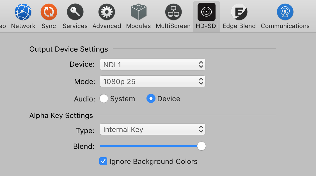Image resolution: width=316 pixels, height=176 pixels.
Task: Select the Device audio radio button
Action: [x=151, y=99]
